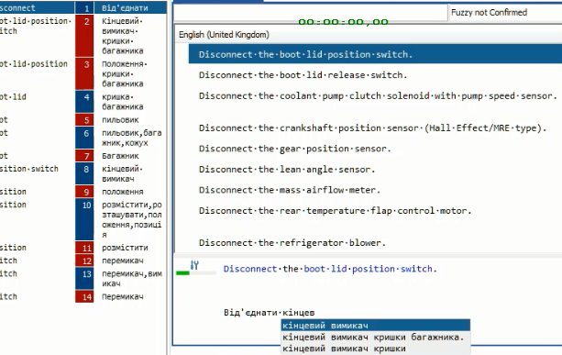Click the 00:00:00,00 timecode display
562x355 pixels.
pyautogui.click(x=344, y=22)
